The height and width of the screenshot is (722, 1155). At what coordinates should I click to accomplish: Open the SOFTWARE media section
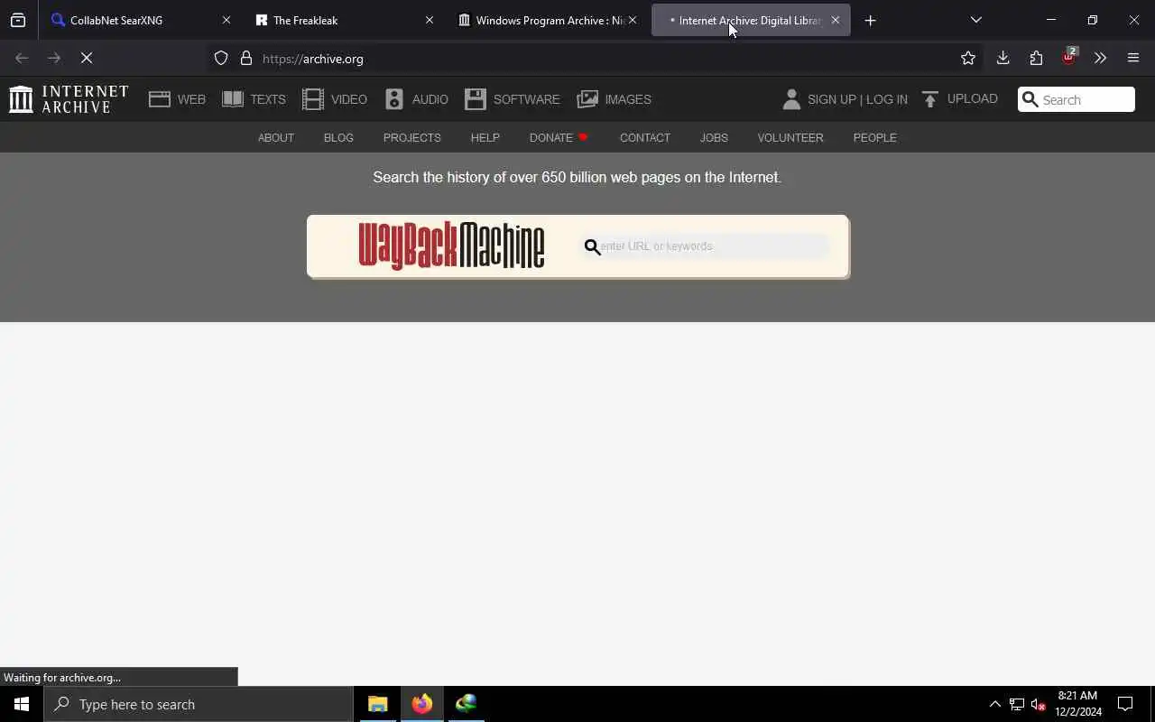(x=513, y=99)
